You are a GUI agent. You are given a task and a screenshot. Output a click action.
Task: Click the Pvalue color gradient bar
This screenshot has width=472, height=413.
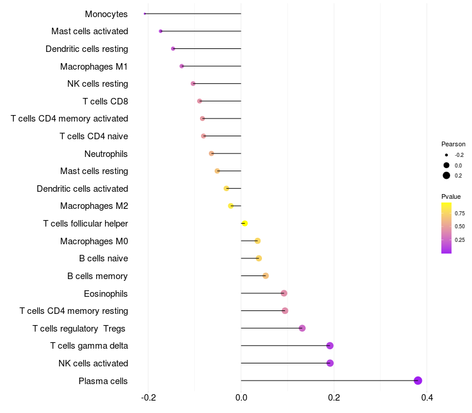[446, 228]
